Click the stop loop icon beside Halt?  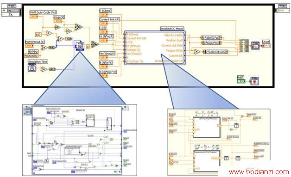pyautogui.click(x=255, y=81)
